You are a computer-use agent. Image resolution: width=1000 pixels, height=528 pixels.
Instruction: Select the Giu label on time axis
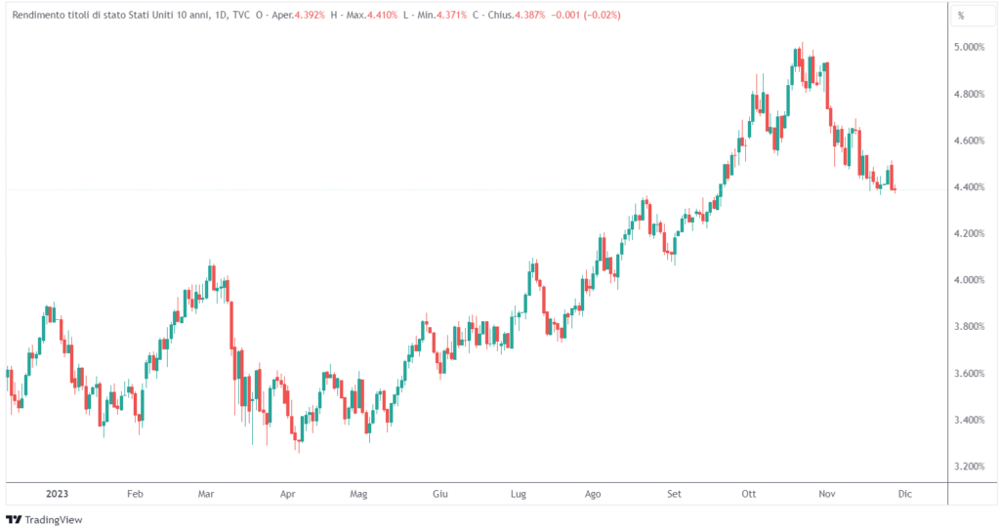440,494
